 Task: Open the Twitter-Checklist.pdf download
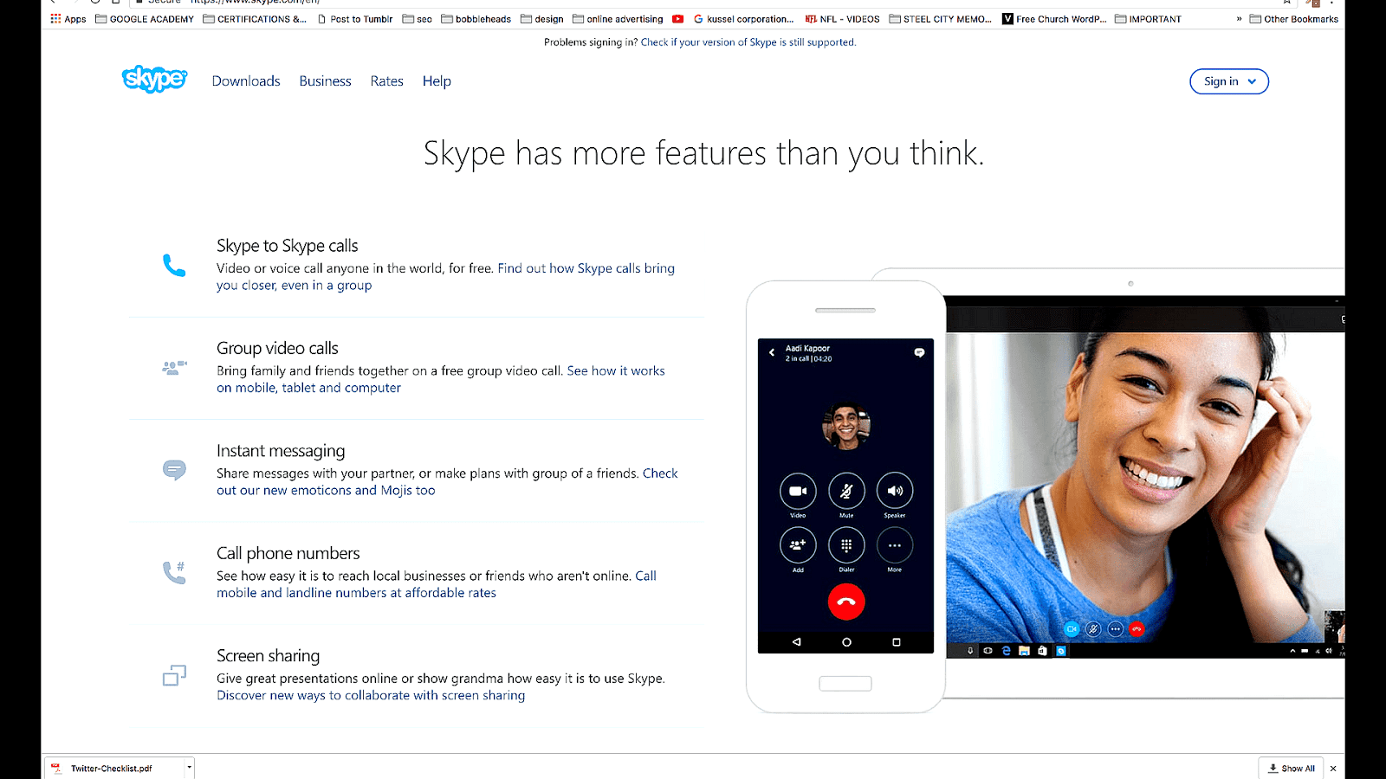[x=111, y=769]
